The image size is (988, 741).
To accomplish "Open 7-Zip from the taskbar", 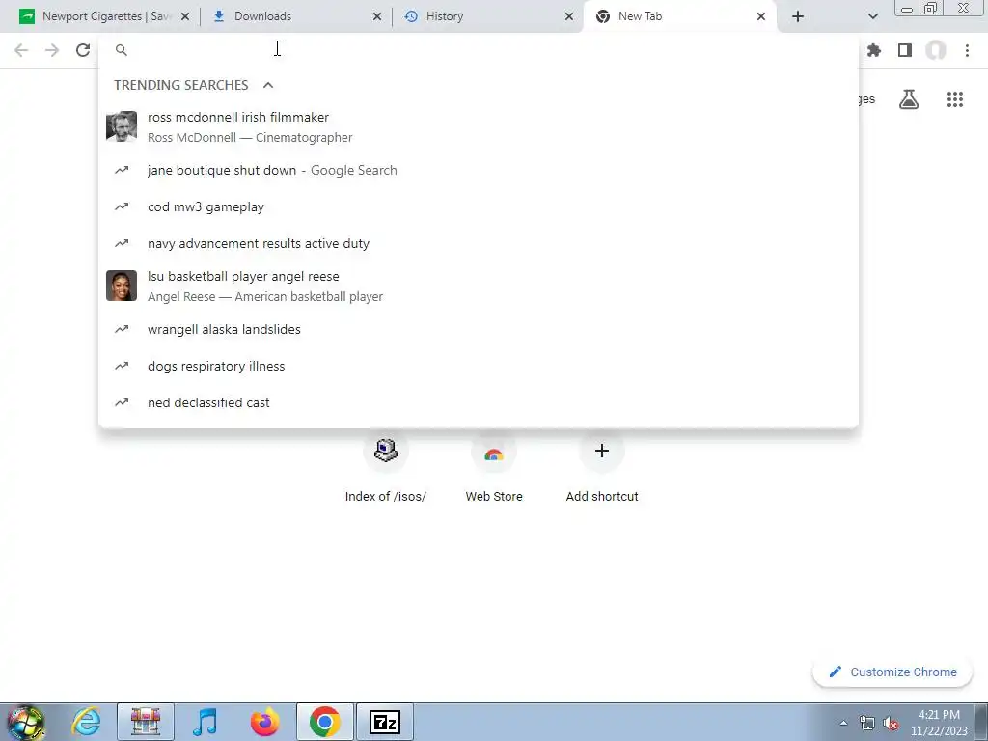I will (385, 722).
